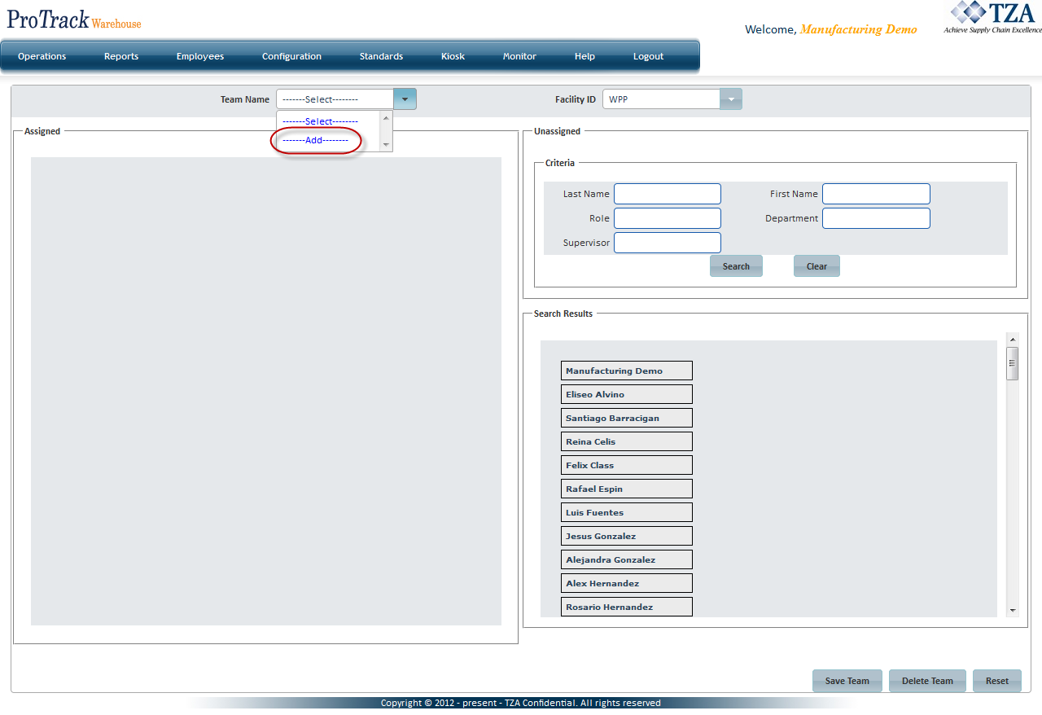The height and width of the screenshot is (715, 1042).
Task: Click the Role input field
Action: click(668, 218)
